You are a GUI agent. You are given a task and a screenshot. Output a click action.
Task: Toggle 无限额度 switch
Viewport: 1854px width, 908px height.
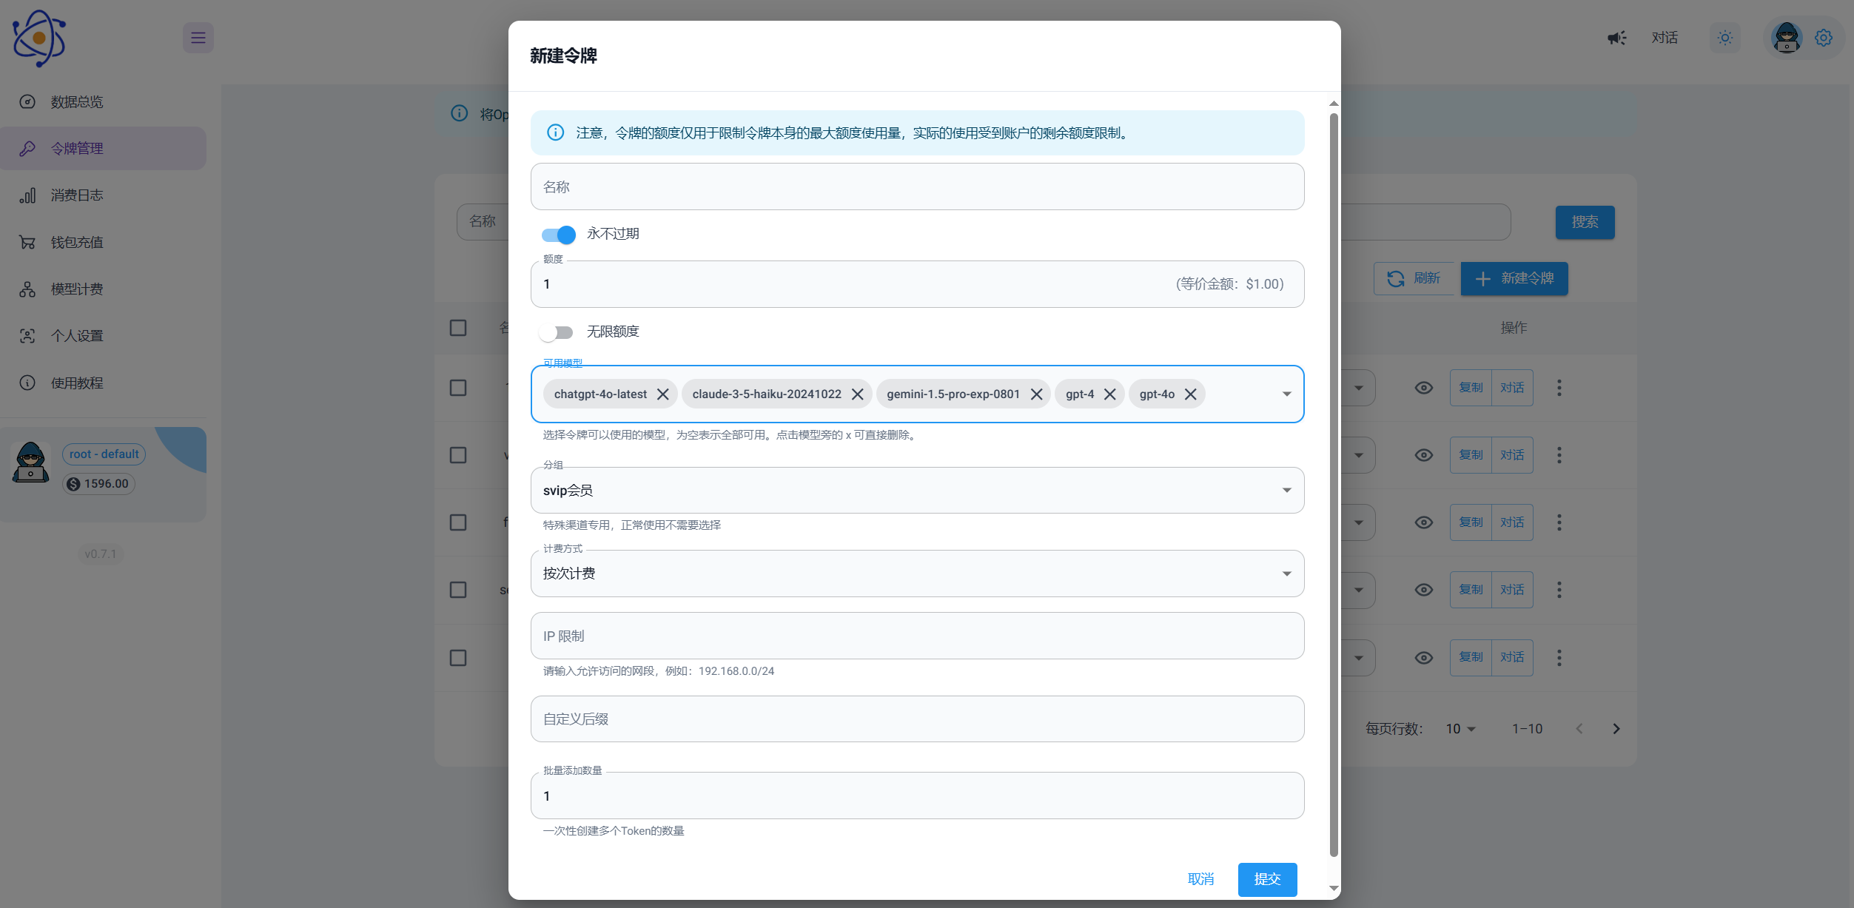pyautogui.click(x=557, y=332)
